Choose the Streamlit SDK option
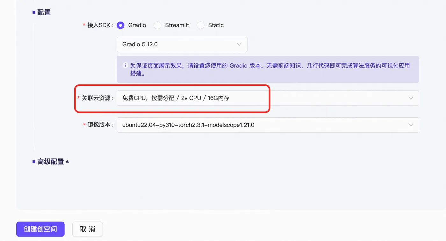This screenshot has width=446, height=241. 157,25
